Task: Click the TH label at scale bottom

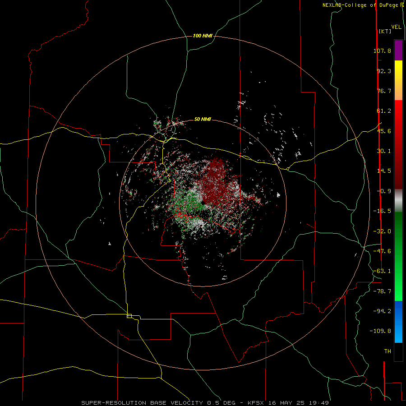Action: [388, 351]
